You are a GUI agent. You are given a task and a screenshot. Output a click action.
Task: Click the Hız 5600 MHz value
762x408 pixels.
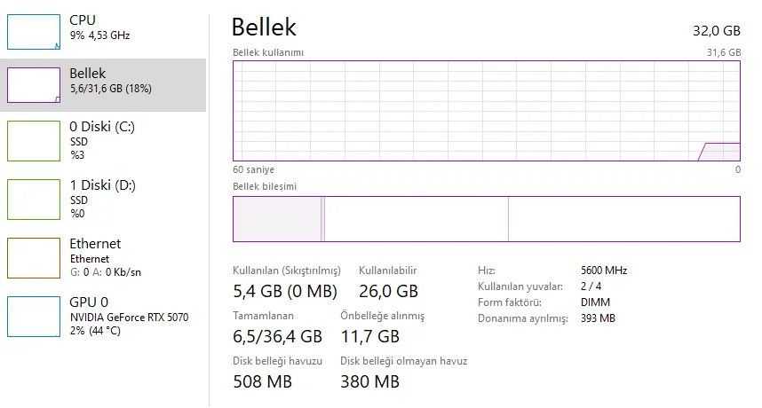tap(603, 271)
